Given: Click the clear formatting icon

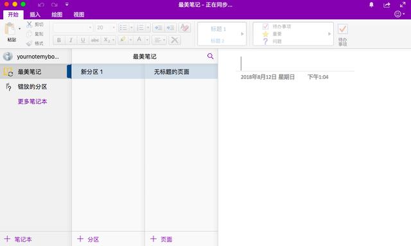Looking at the screenshot, I should [x=184, y=28].
